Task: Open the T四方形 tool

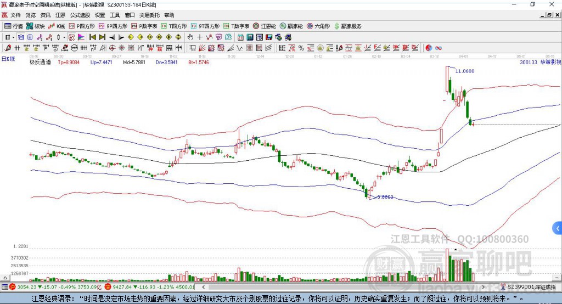Action: [174, 26]
